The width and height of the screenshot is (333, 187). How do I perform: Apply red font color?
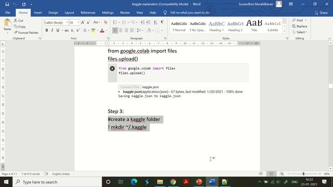click(x=102, y=30)
